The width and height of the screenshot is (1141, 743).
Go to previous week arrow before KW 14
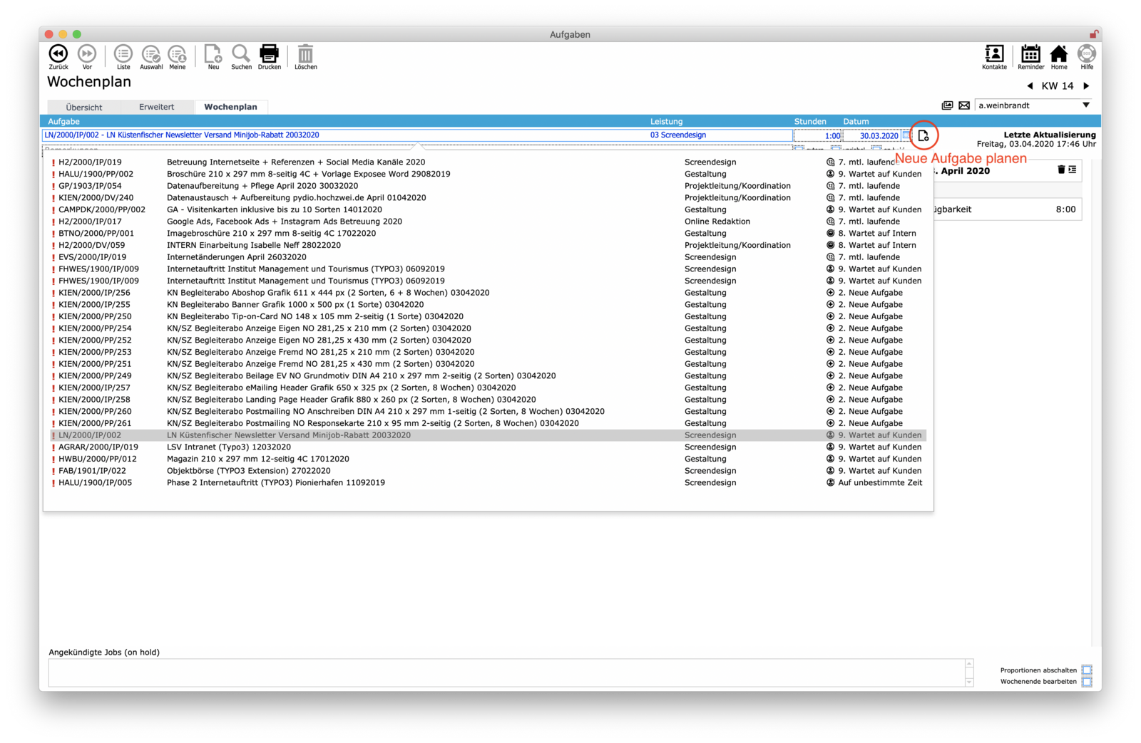tap(1030, 86)
